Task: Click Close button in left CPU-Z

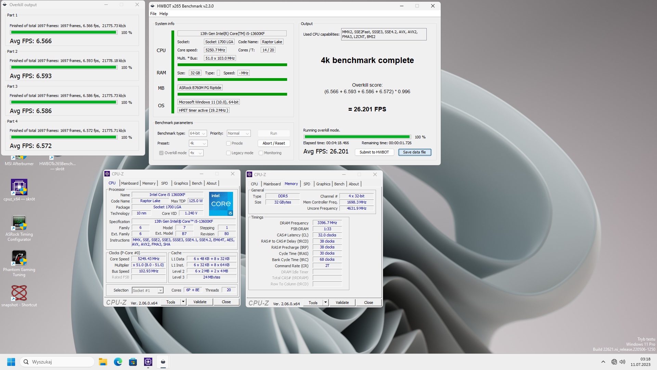Action: (x=226, y=302)
